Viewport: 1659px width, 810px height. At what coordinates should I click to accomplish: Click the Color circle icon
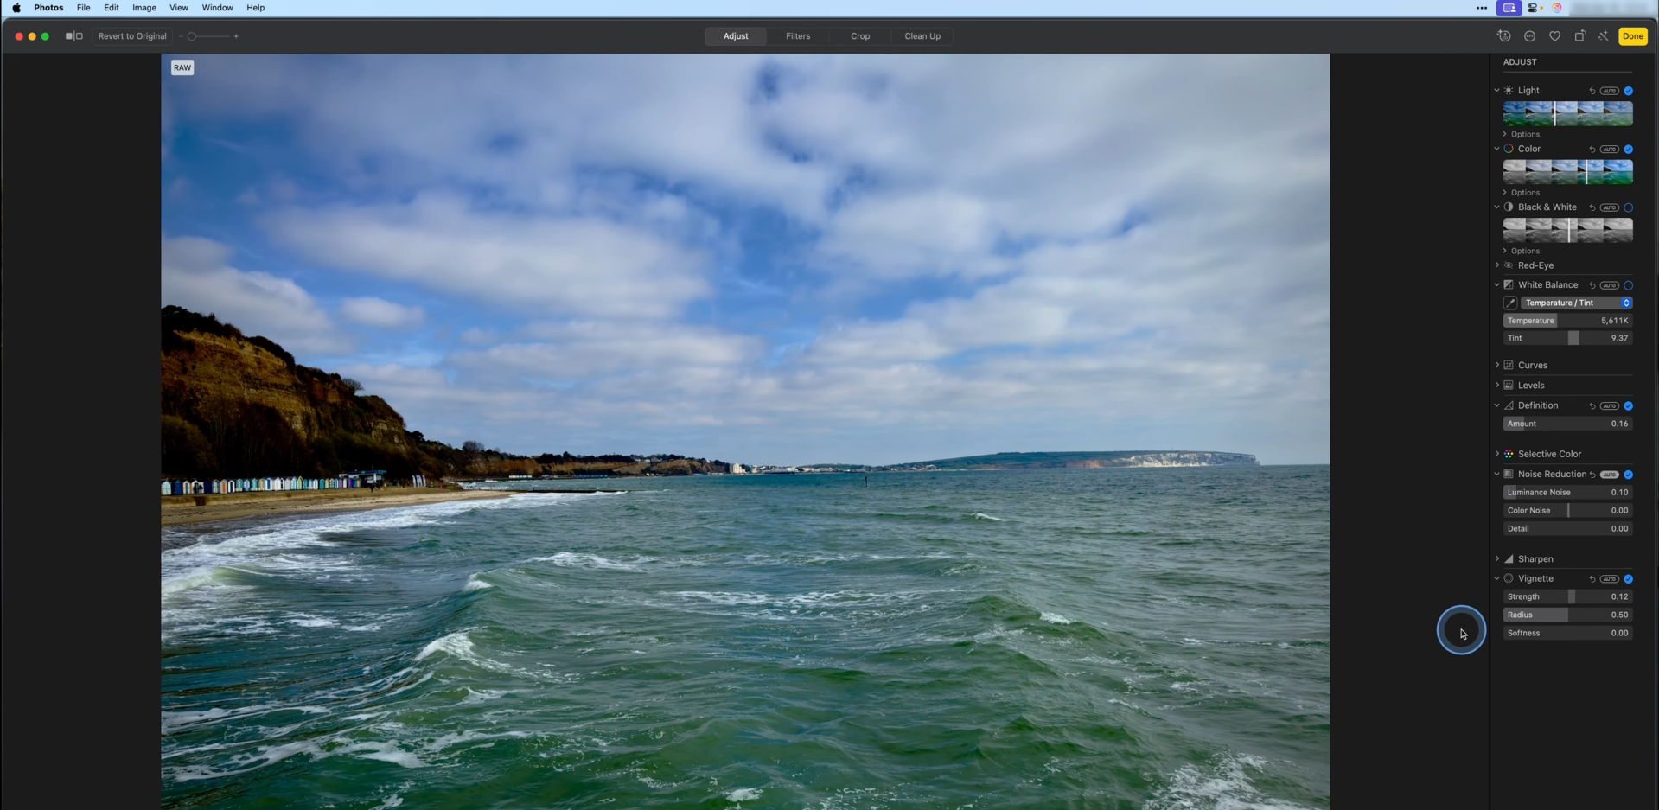pyautogui.click(x=1509, y=149)
